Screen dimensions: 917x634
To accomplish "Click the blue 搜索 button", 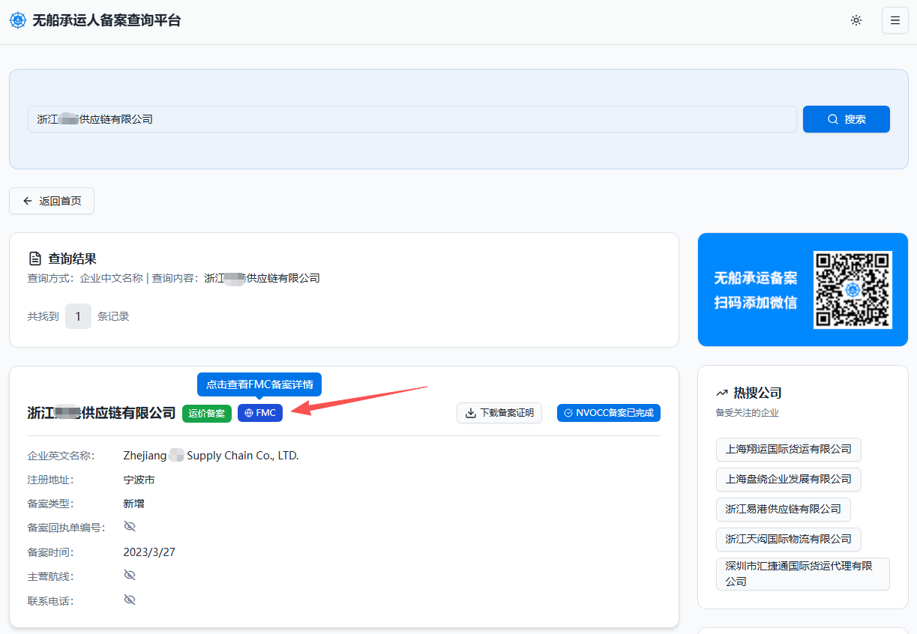I will coord(846,119).
